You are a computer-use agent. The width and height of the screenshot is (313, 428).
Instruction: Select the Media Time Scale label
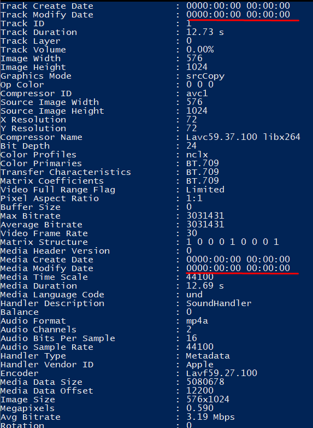[44, 277]
